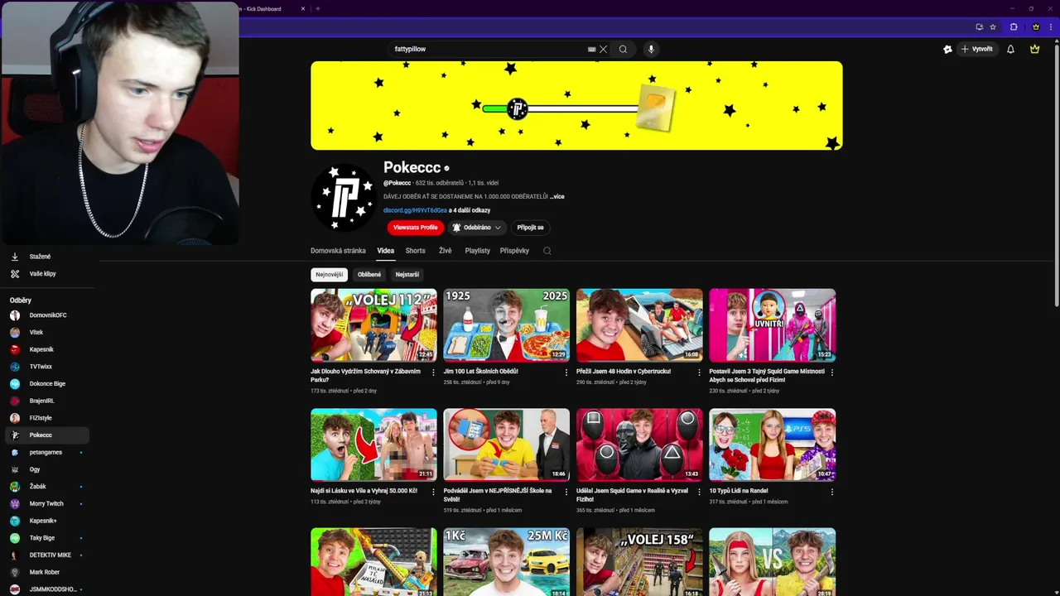Click the Připojit se button
Screen dimensions: 1060x596
click(530, 228)
